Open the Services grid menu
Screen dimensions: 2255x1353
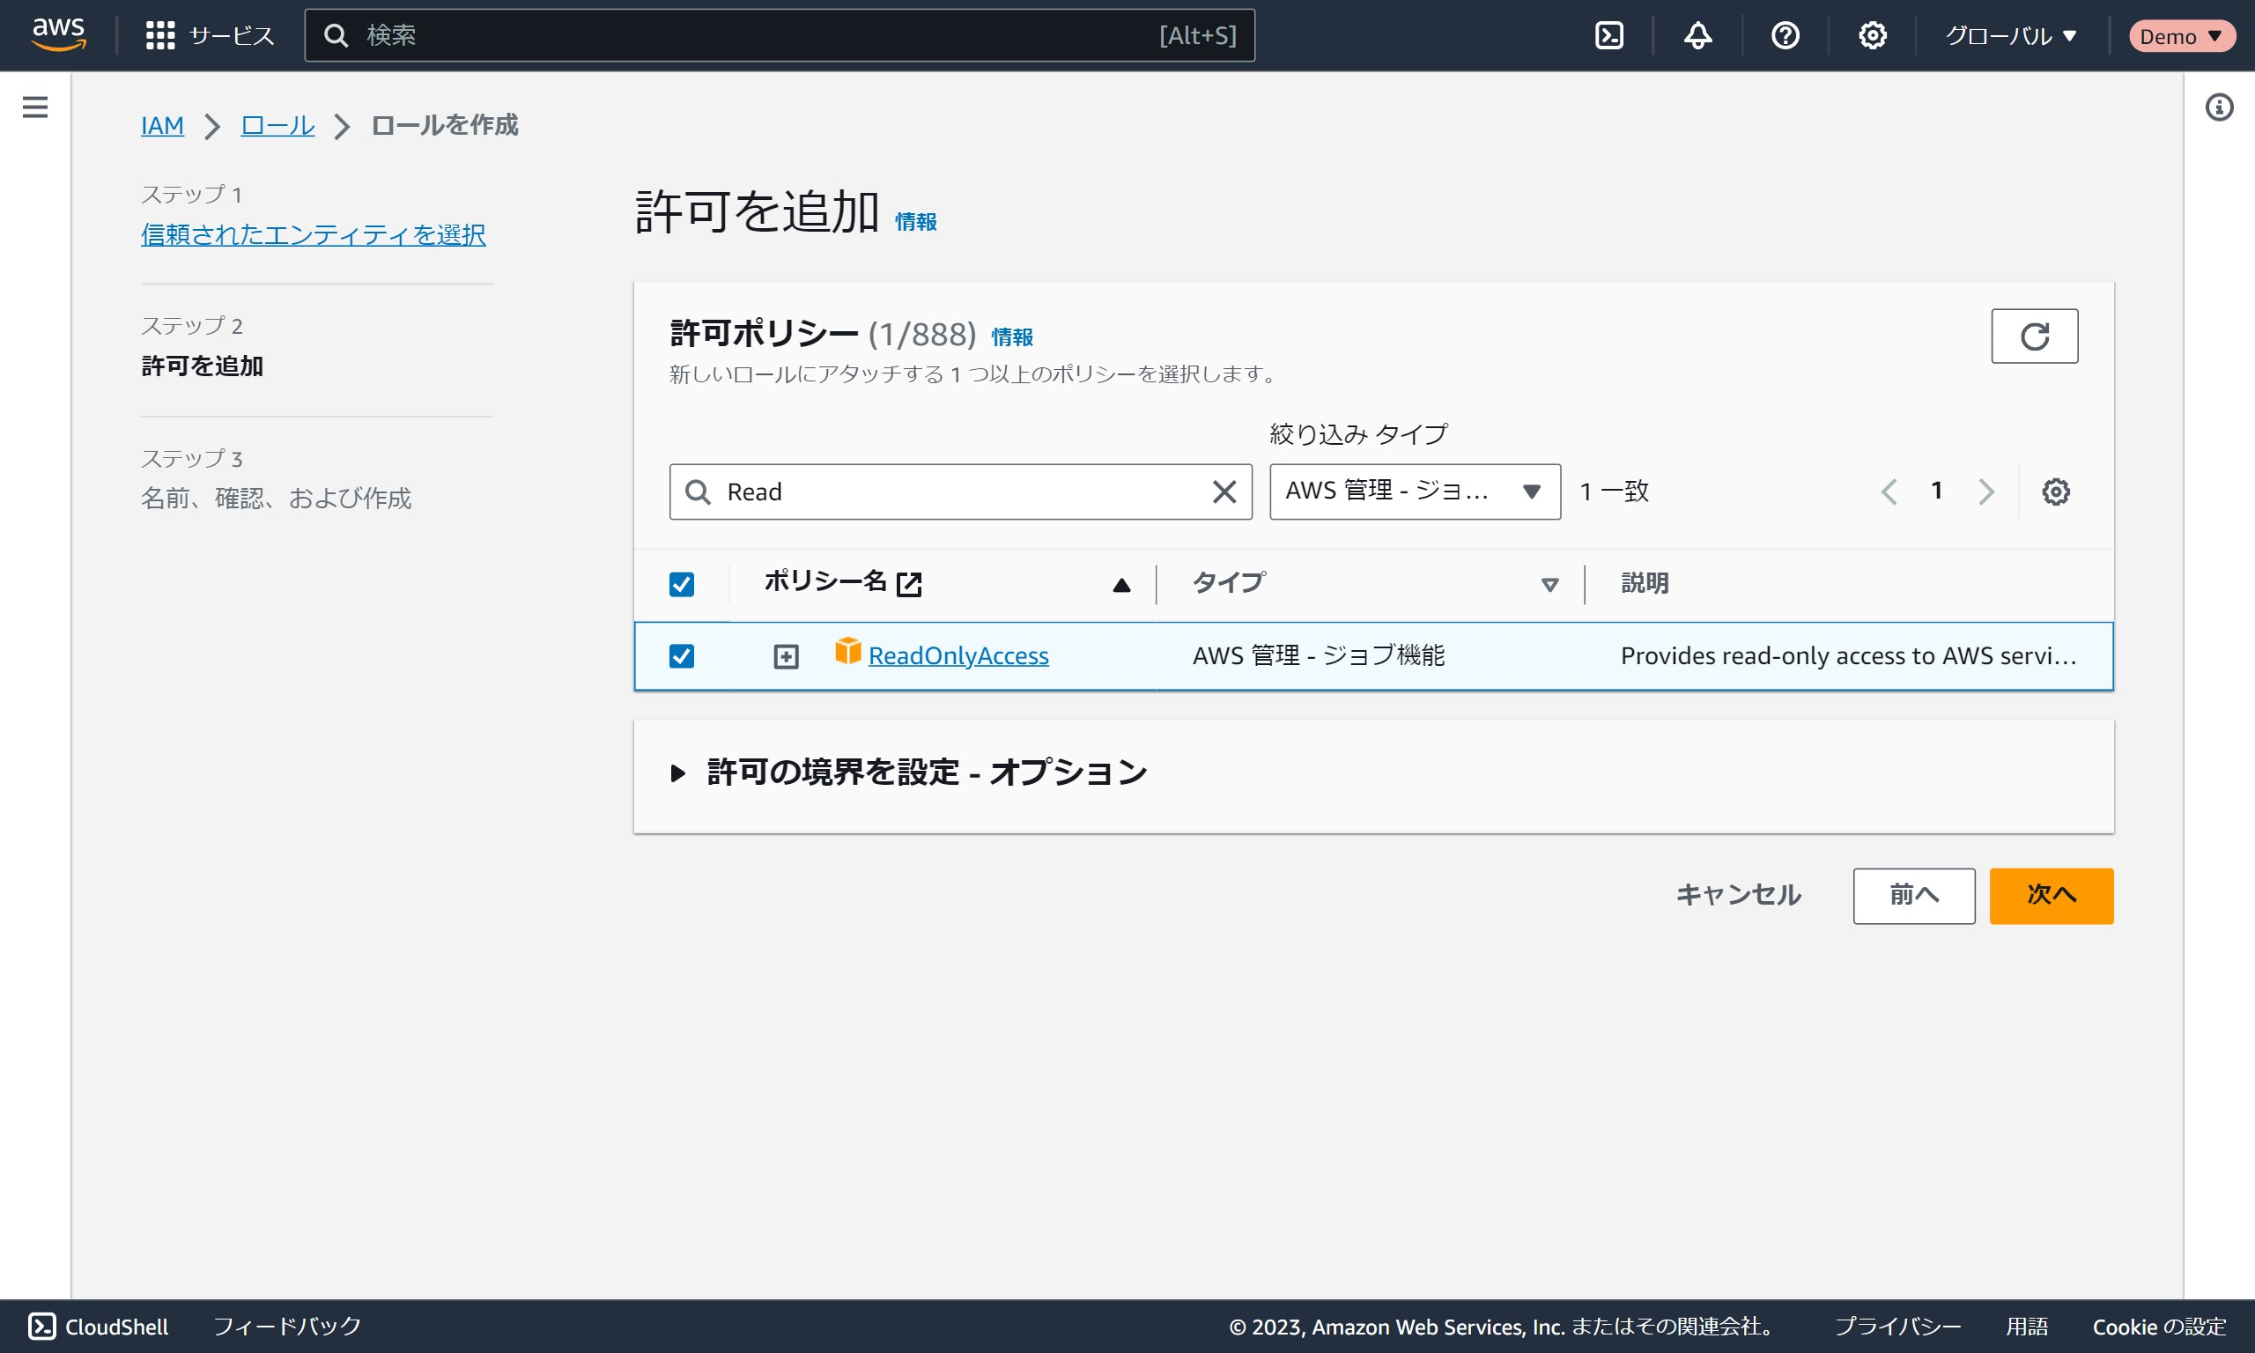pos(160,35)
